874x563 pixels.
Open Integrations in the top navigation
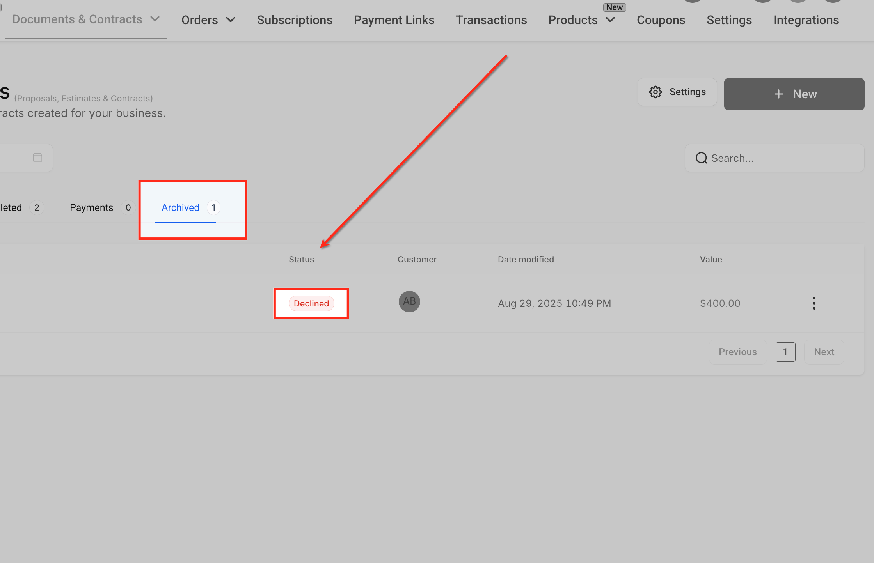coord(806,20)
